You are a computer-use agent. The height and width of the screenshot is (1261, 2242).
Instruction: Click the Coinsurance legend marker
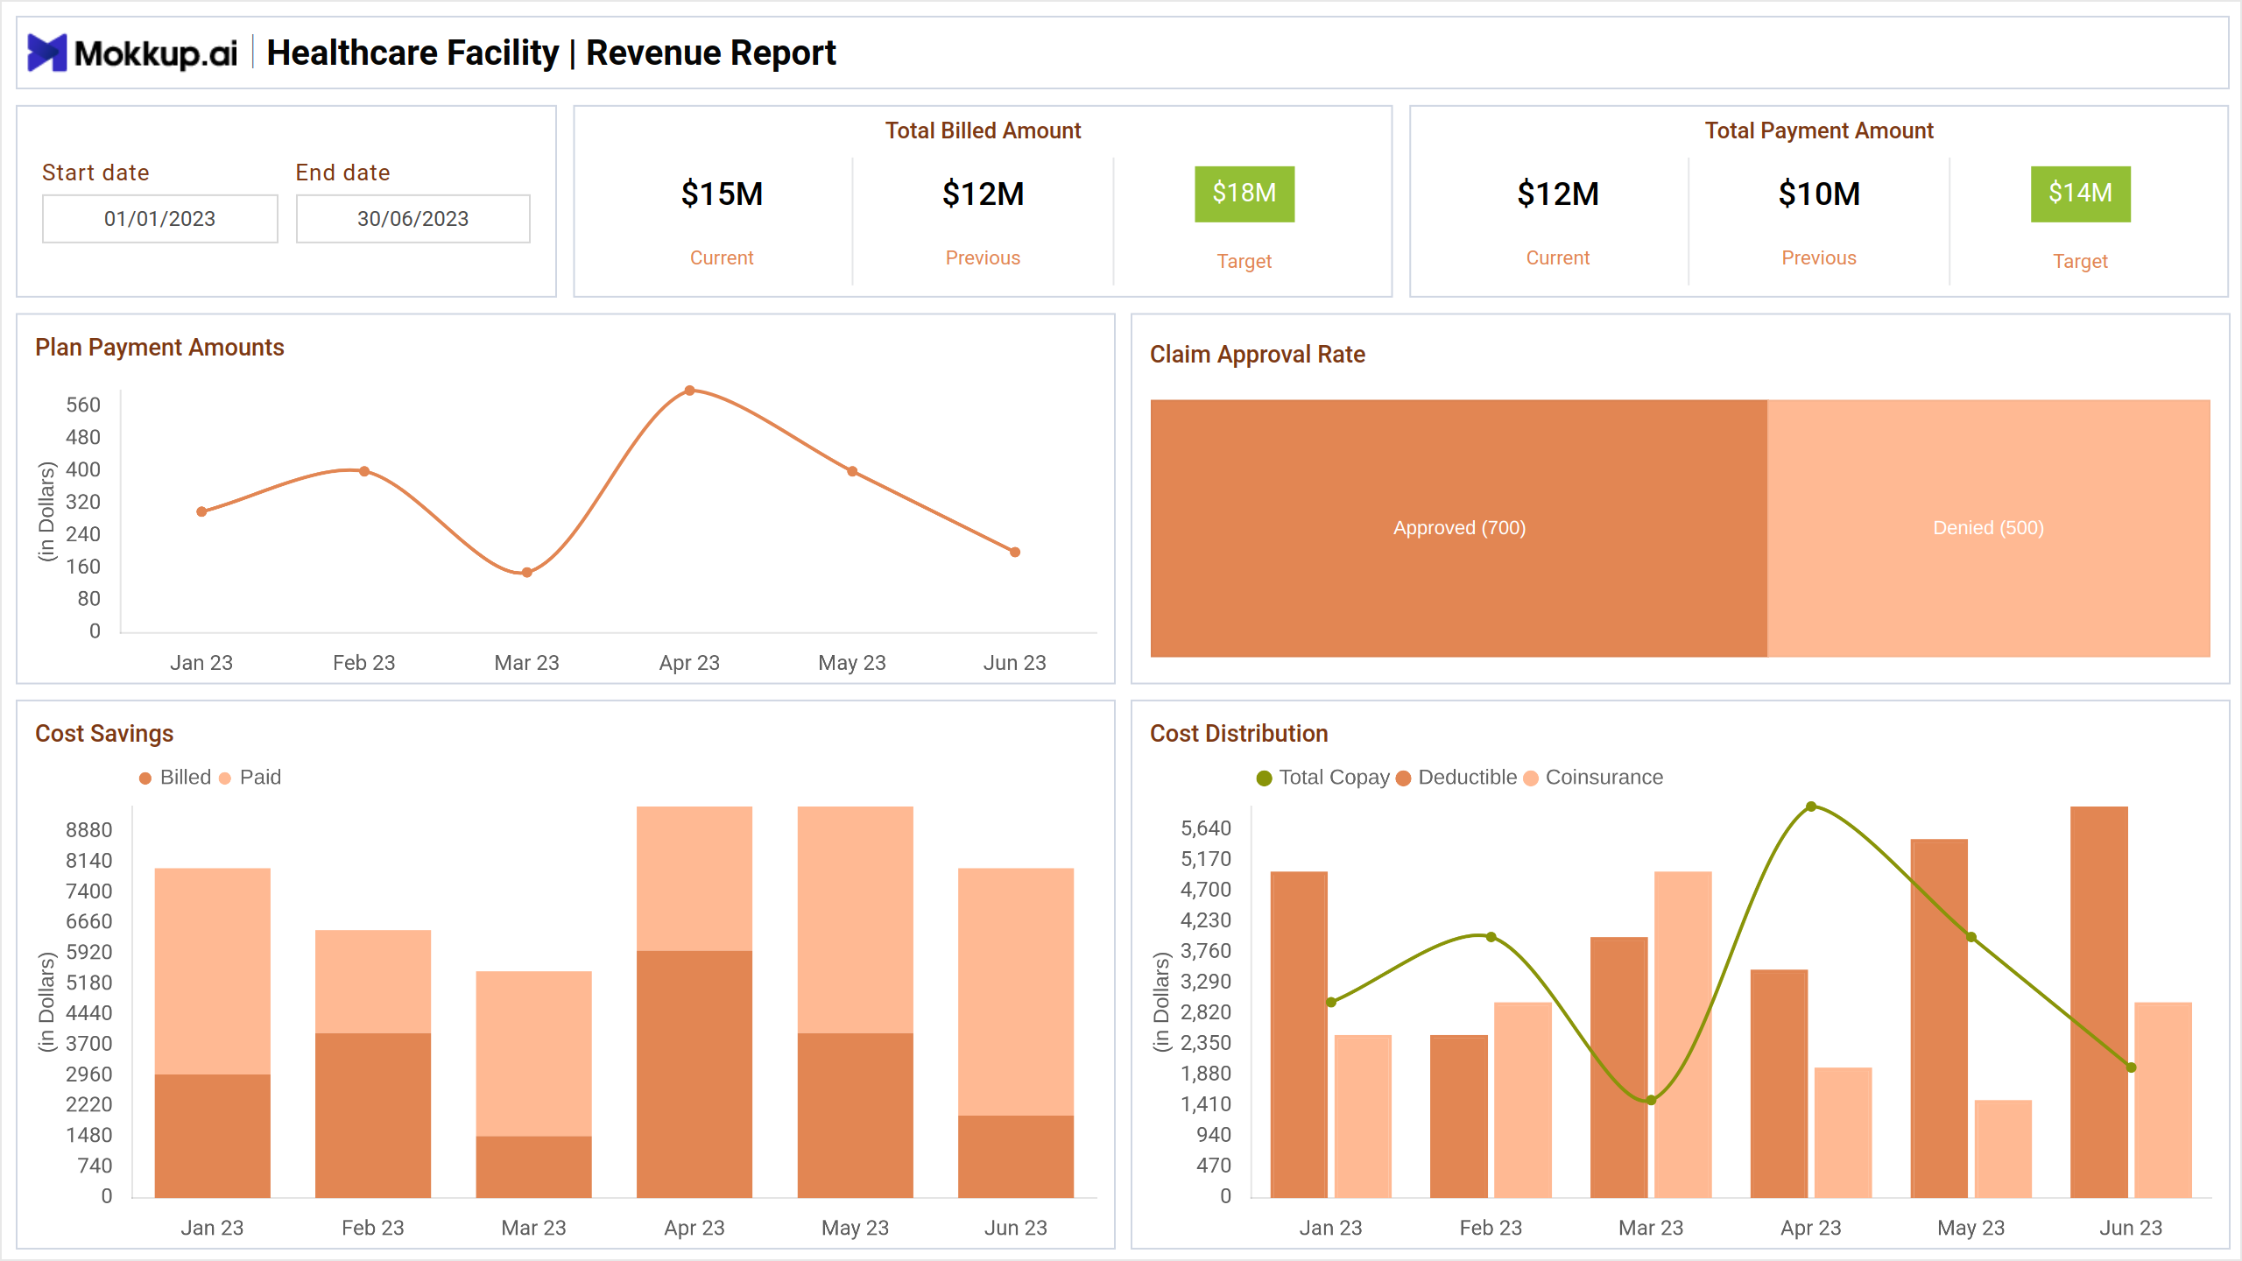[1531, 778]
